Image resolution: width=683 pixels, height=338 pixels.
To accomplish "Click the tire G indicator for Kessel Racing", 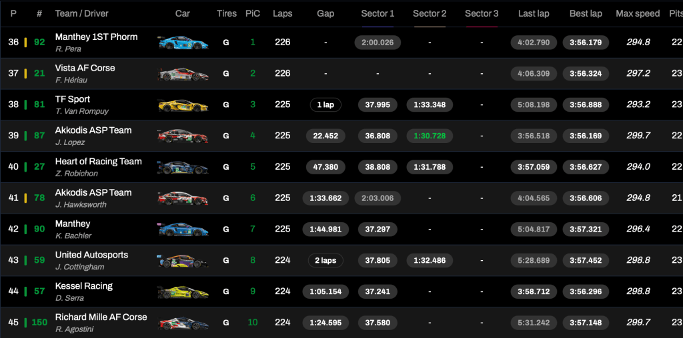I will point(226,291).
